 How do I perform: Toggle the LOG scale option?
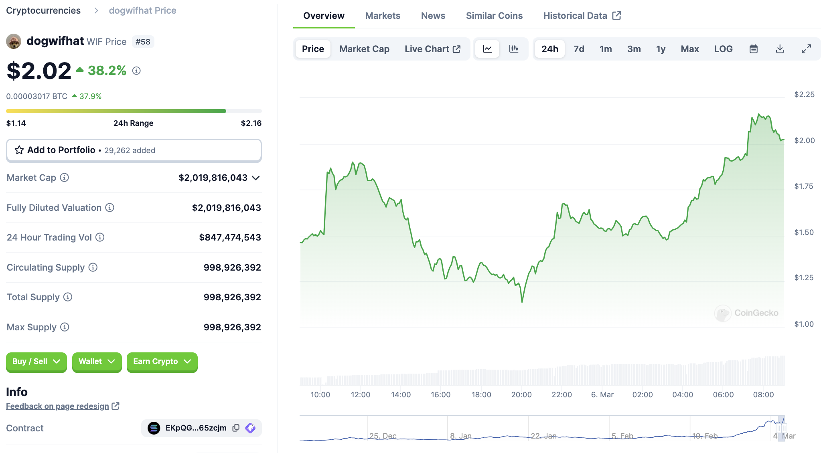tap(723, 49)
